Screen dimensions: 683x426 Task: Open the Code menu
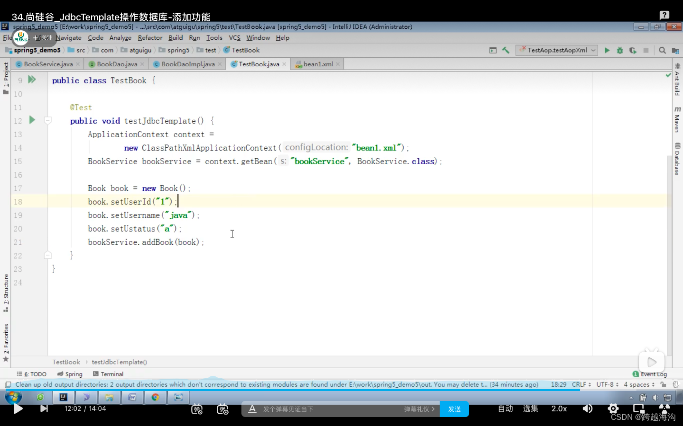point(95,38)
